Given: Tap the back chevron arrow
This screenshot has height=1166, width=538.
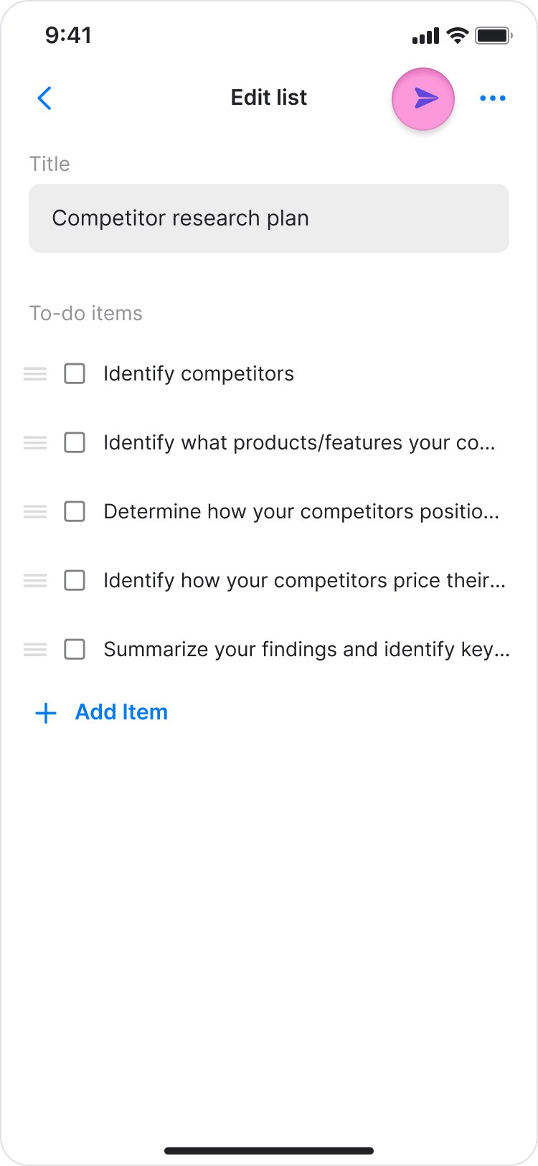Looking at the screenshot, I should 44,98.
